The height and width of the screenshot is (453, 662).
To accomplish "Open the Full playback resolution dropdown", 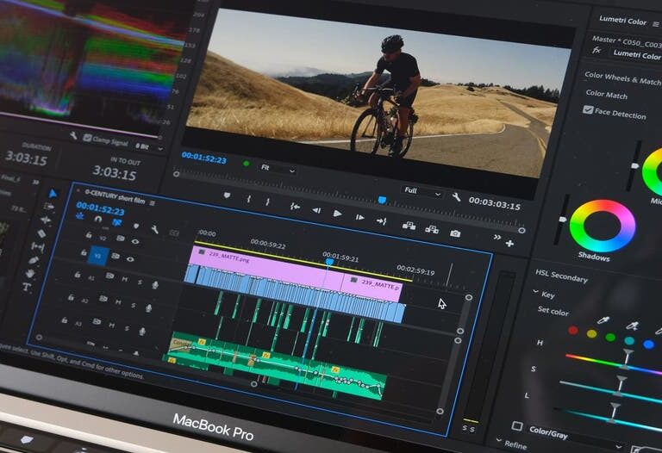I will pyautogui.click(x=422, y=189).
